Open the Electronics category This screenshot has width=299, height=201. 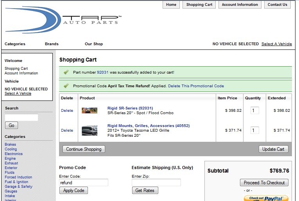tap(14, 154)
